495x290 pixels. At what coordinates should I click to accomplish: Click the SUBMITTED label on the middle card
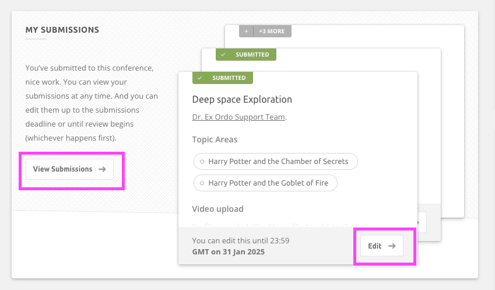click(x=252, y=54)
